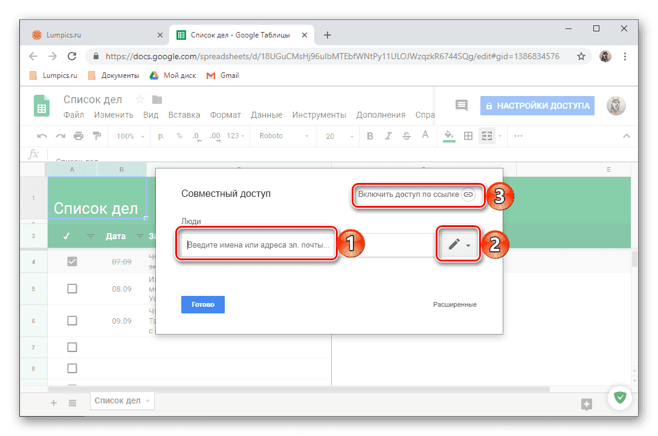The height and width of the screenshot is (436, 658).
Task: Apply Italic formatting
Action: point(388,136)
